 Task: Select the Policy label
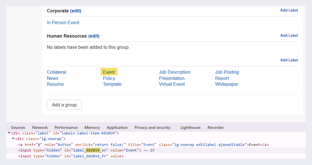point(109,78)
